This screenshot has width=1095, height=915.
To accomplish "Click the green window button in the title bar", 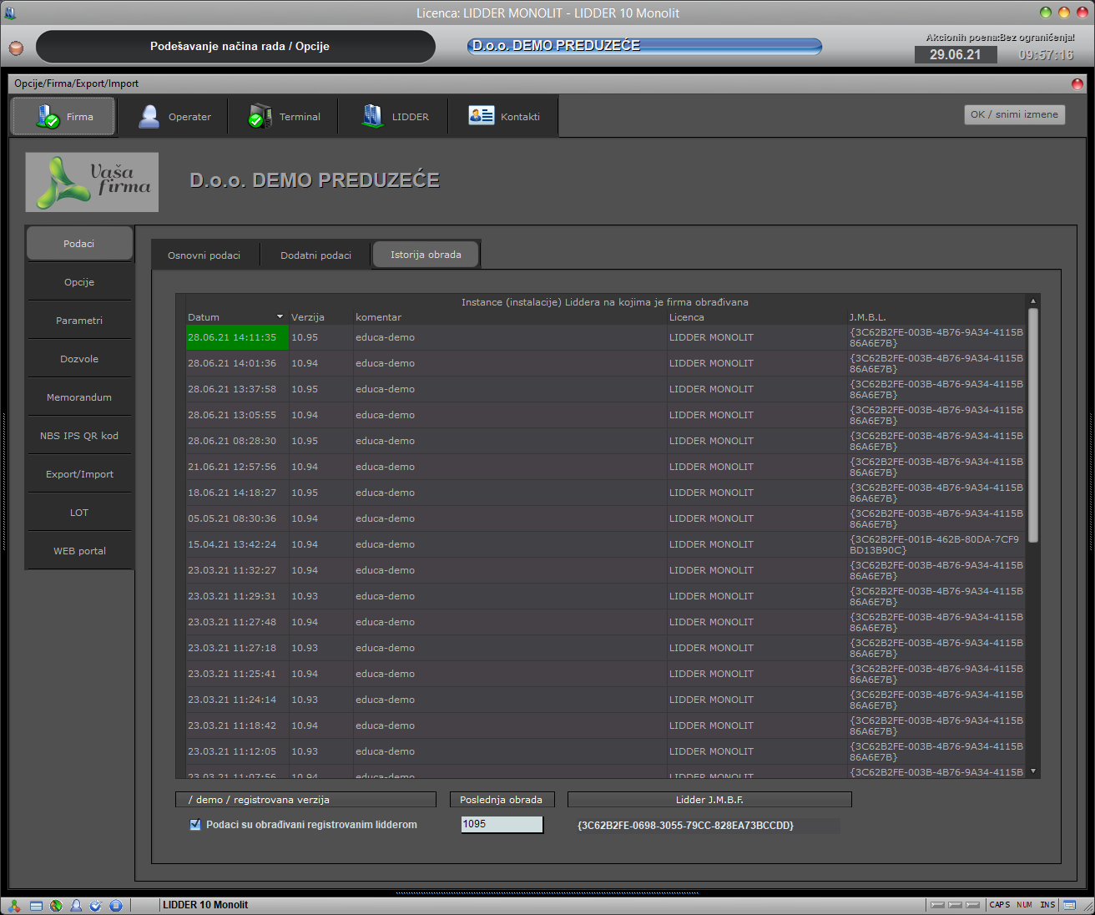I will pyautogui.click(x=1046, y=13).
